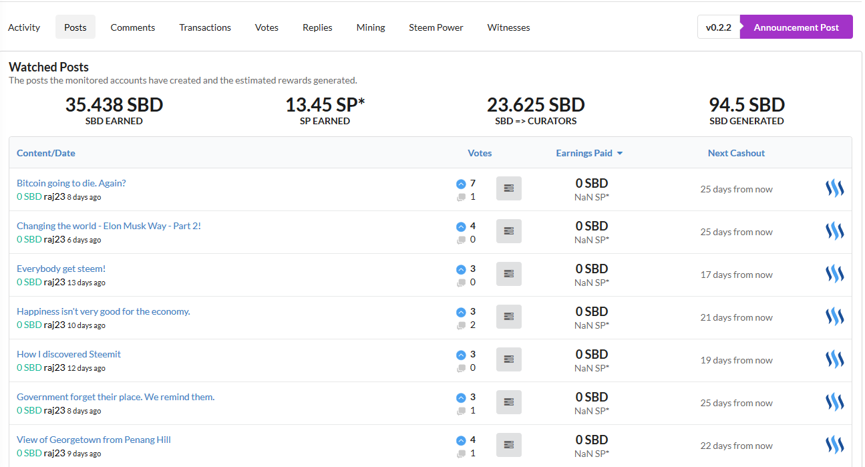Image resolution: width=865 pixels, height=467 pixels.
Task: Click comments icon on Government forget their place row
Action: [x=461, y=411]
